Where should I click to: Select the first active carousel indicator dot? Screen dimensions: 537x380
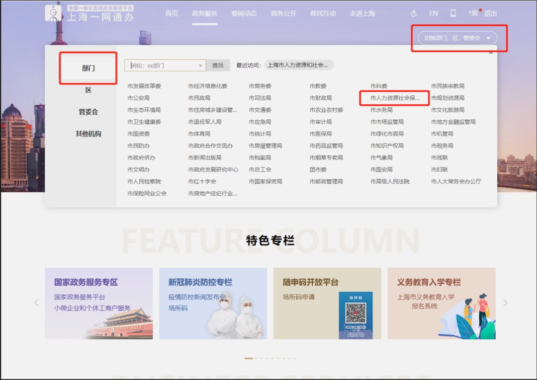[249, 358]
